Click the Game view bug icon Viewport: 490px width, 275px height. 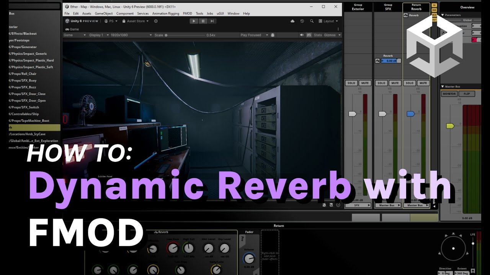click(x=273, y=35)
